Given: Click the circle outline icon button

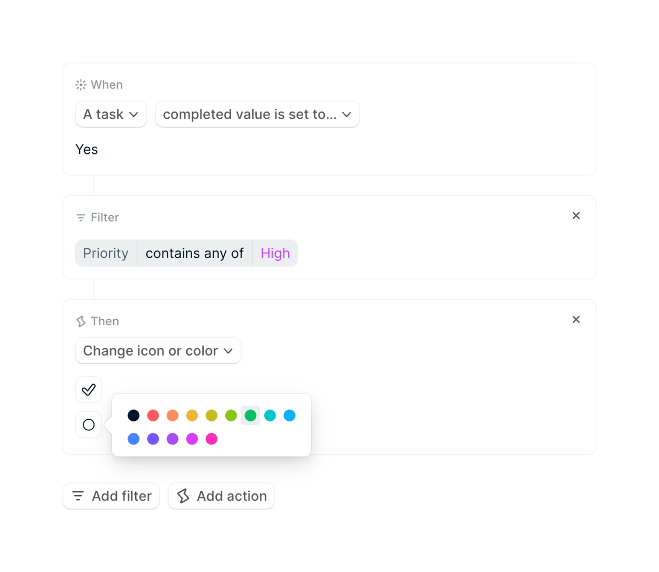Looking at the screenshot, I should pos(88,425).
